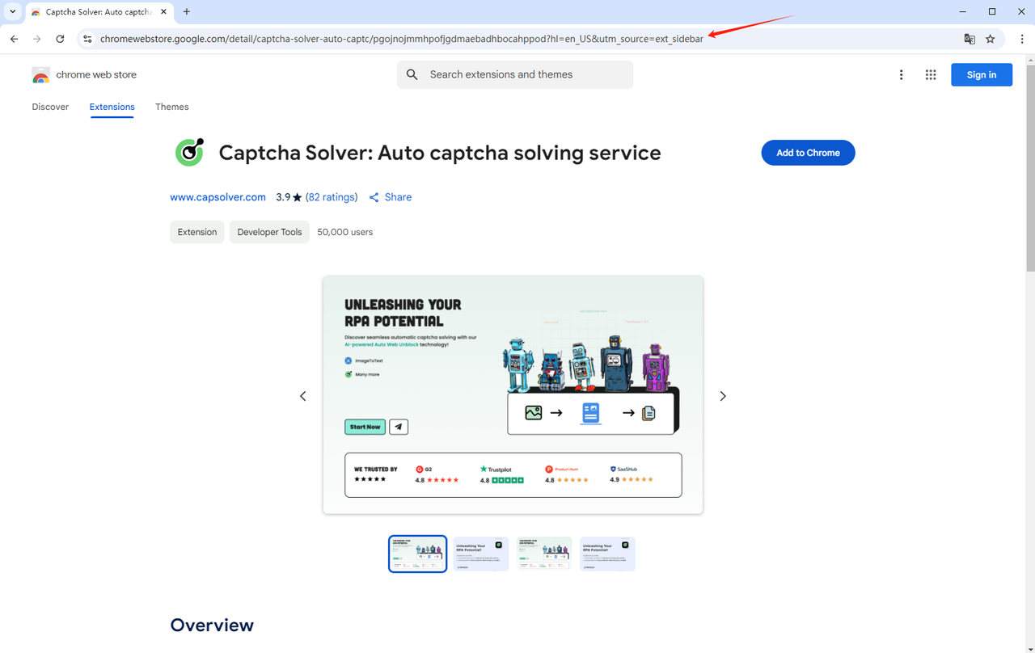
Task: Maximize the Chrome window
Action: point(992,11)
